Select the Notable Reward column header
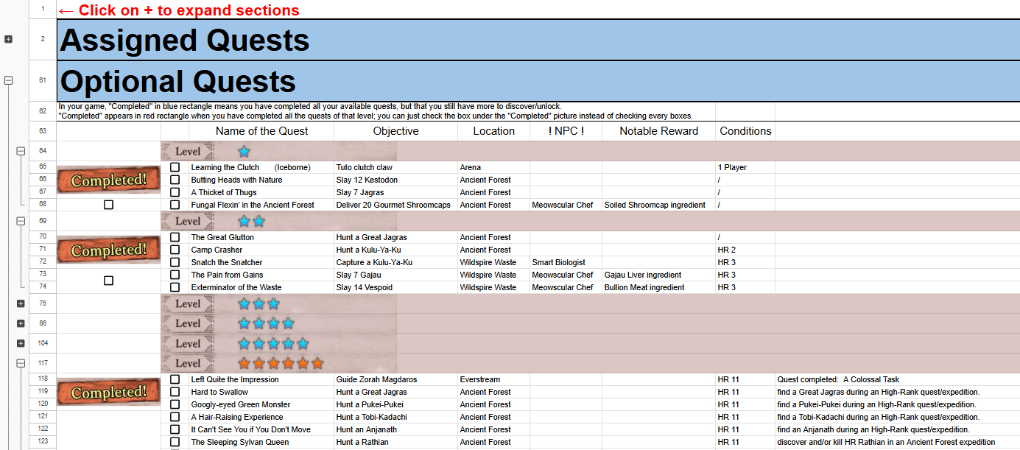Screen dimensions: 1020x450 click(x=658, y=131)
